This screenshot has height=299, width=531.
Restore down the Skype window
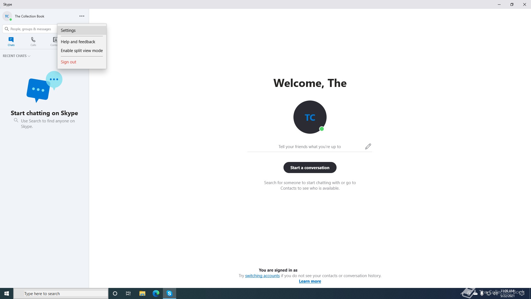(x=512, y=4)
